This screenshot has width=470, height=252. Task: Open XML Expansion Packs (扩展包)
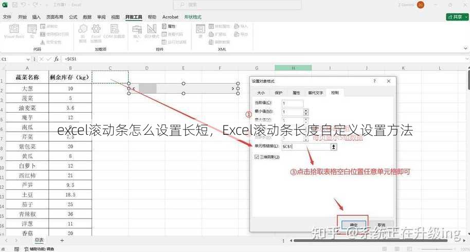(218, 34)
